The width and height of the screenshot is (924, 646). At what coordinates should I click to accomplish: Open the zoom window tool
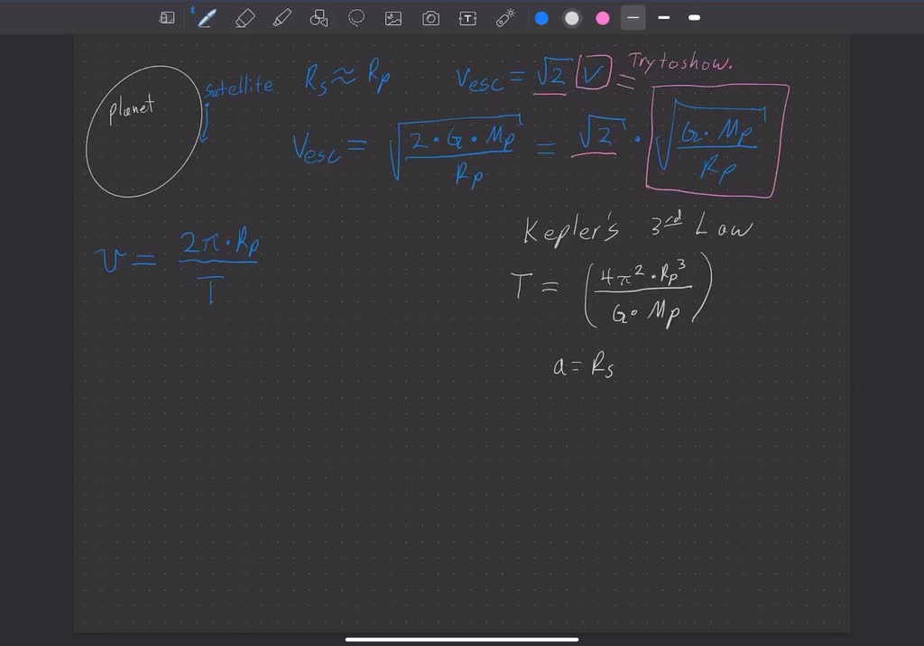(167, 18)
